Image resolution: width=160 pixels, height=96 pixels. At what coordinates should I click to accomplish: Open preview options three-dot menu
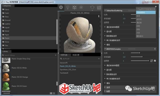(x=99, y=16)
